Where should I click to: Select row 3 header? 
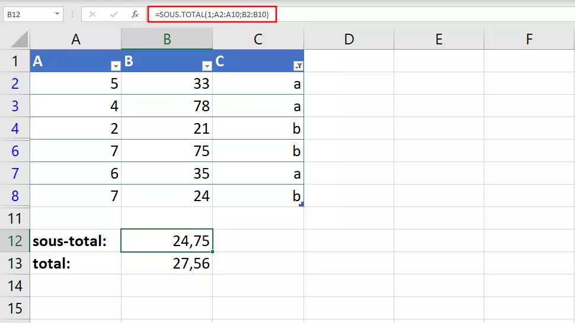[x=15, y=106]
